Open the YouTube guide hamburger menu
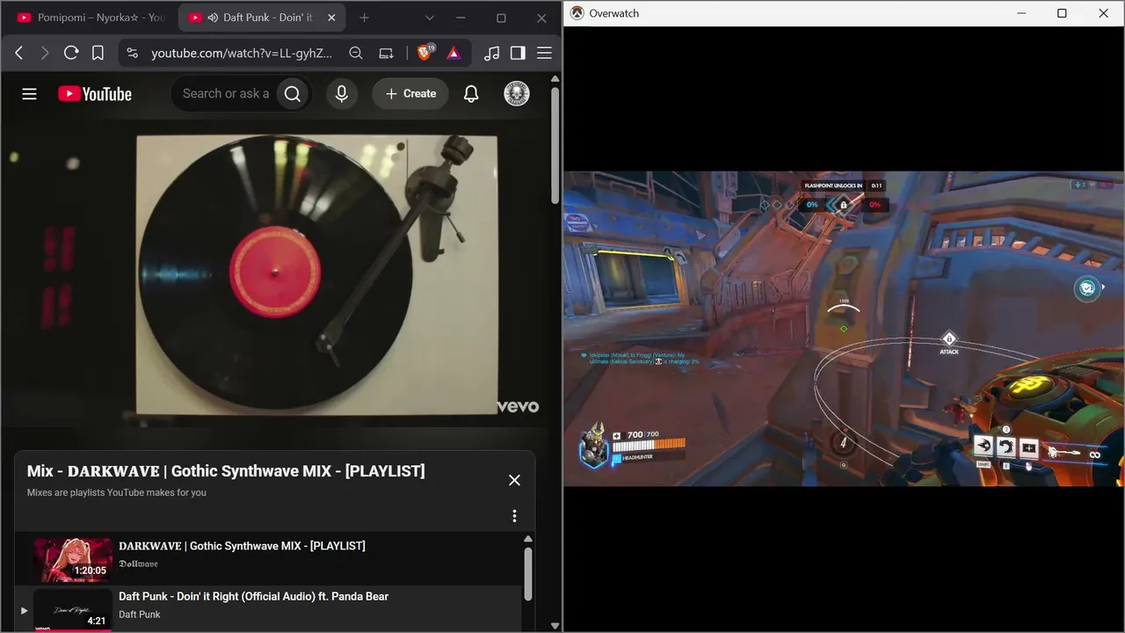The image size is (1125, 633). [x=29, y=94]
